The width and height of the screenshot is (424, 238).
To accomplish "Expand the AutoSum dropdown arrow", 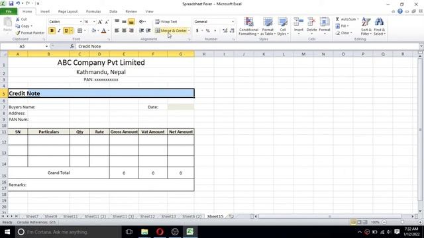I will [x=358, y=19].
